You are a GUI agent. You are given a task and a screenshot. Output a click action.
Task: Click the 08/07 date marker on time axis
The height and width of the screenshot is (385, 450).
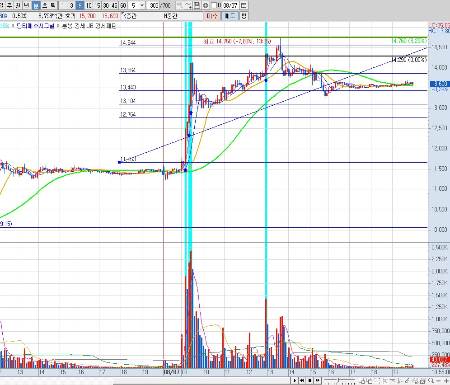click(x=172, y=372)
